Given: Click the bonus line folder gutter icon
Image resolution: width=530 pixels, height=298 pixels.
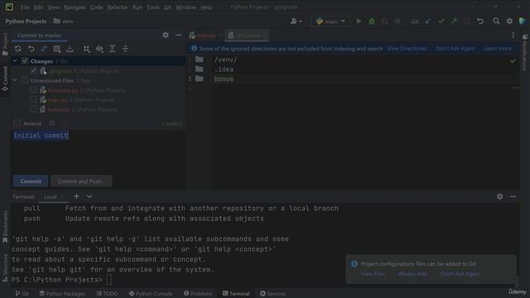Looking at the screenshot, I should tap(200, 79).
